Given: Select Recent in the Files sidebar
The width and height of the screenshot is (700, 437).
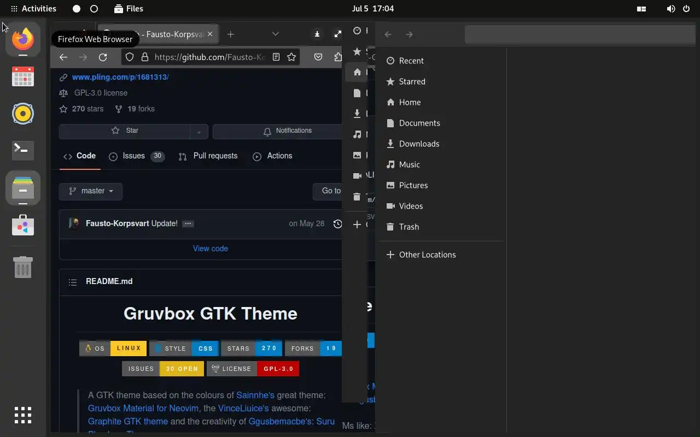Looking at the screenshot, I should pyautogui.click(x=441, y=61).
